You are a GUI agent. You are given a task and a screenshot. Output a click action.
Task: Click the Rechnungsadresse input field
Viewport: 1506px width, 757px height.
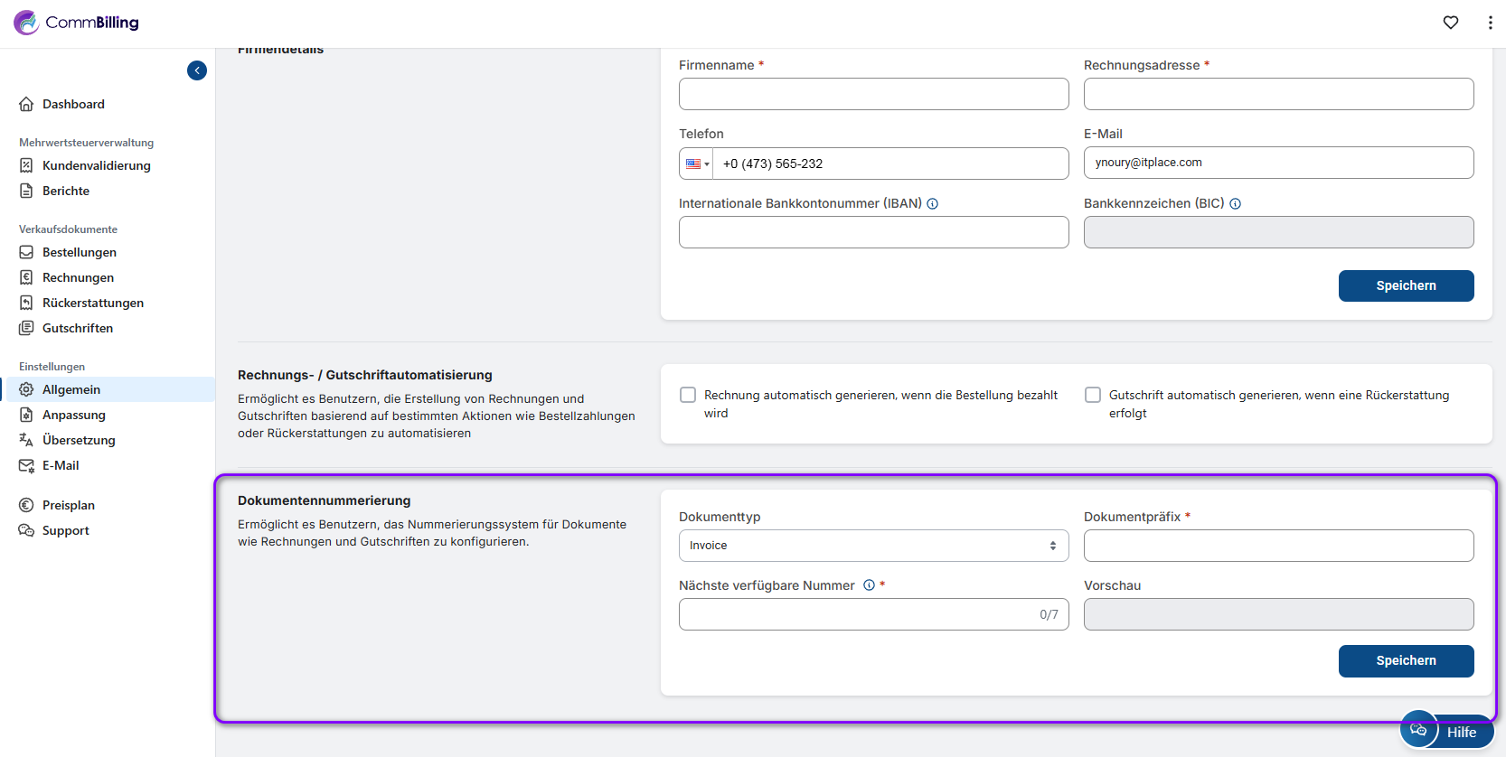tap(1278, 94)
